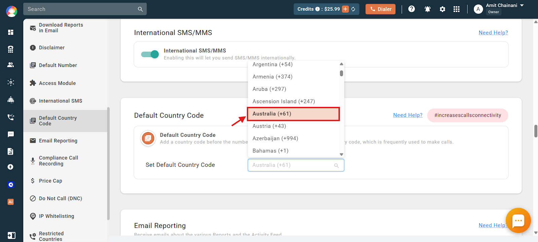
Task: Click search icon in country code field
Action: [x=336, y=165]
